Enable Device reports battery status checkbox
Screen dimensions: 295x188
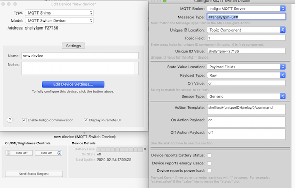point(209,155)
